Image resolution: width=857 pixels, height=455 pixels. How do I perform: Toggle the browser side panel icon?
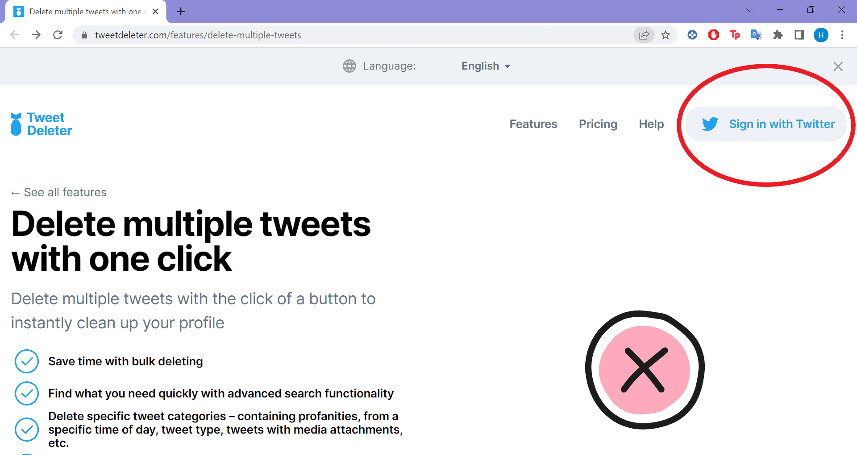799,35
